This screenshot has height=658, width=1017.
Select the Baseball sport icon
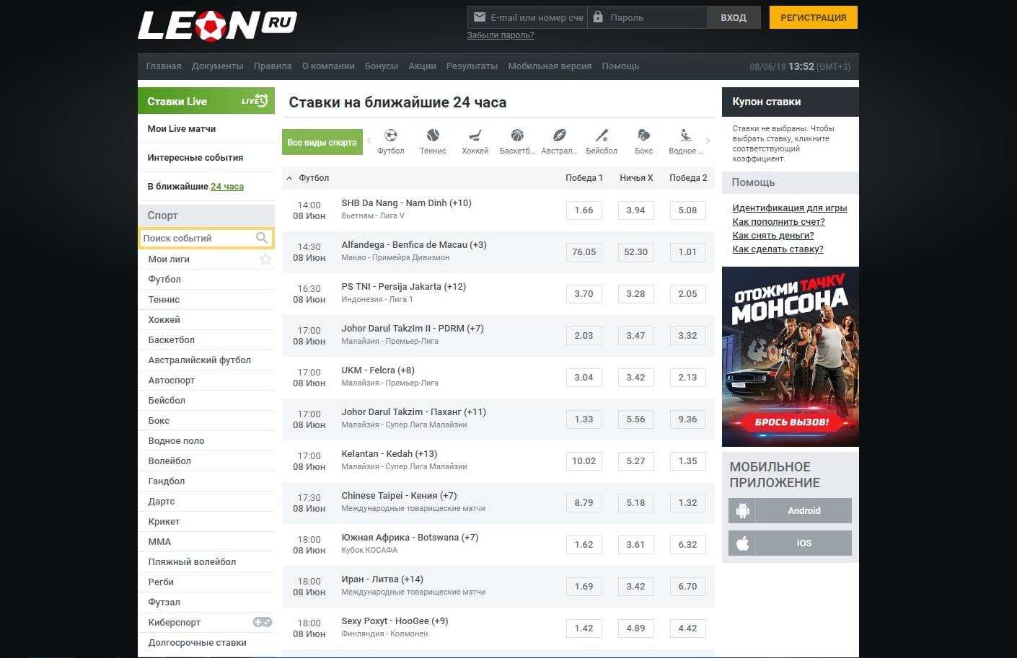pyautogui.click(x=602, y=135)
